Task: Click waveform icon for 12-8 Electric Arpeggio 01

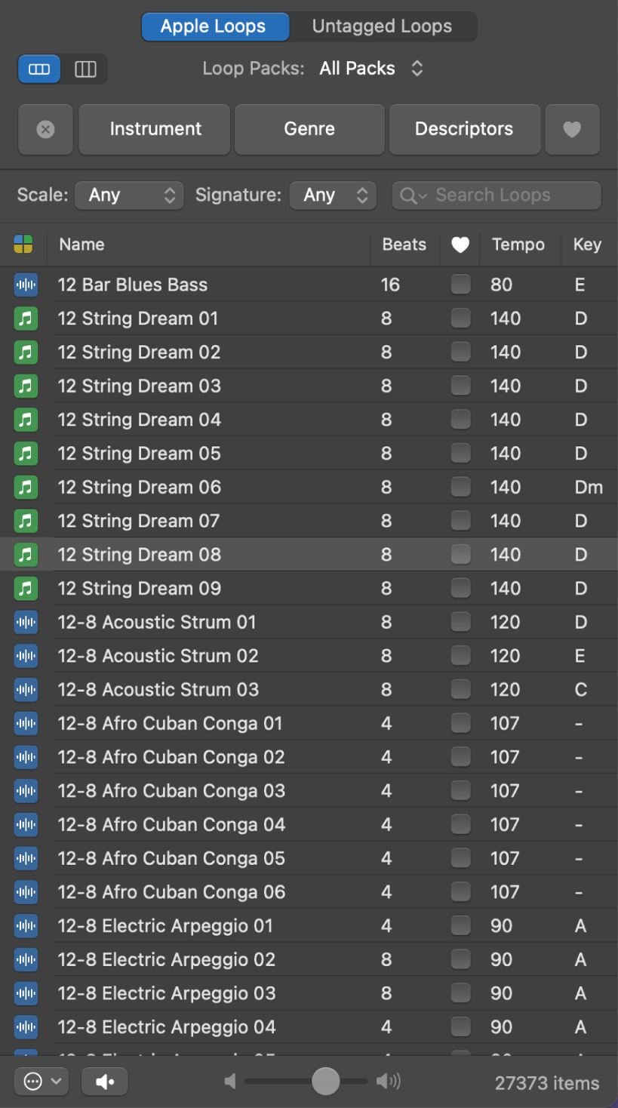Action: pos(26,925)
